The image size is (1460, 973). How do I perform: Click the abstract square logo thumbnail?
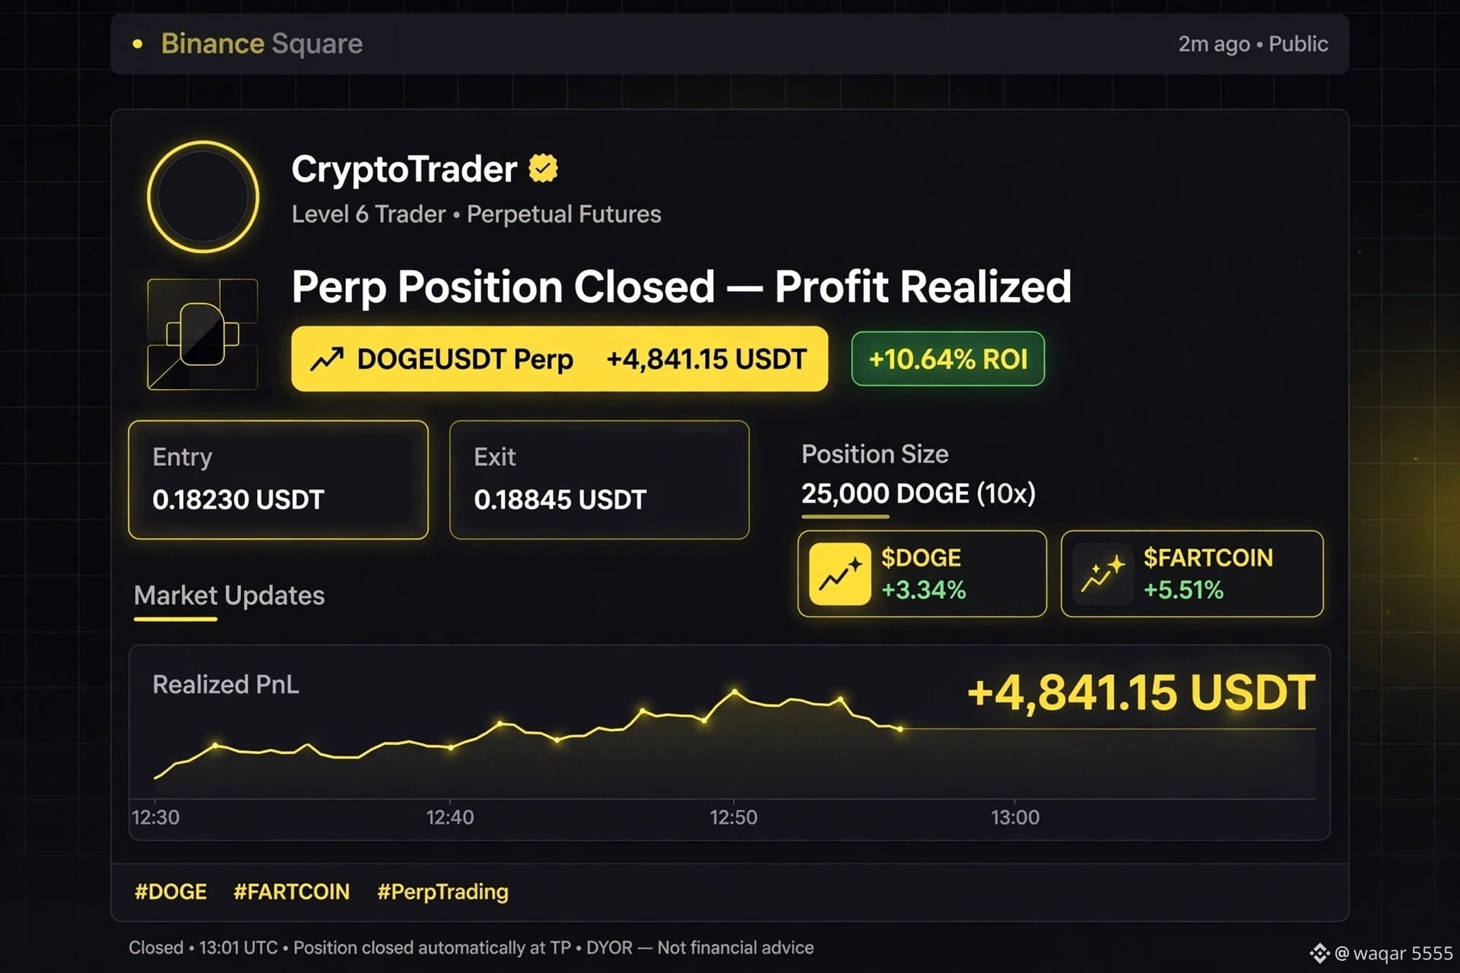click(202, 334)
